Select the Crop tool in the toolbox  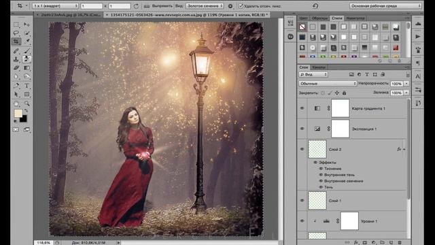point(16,42)
